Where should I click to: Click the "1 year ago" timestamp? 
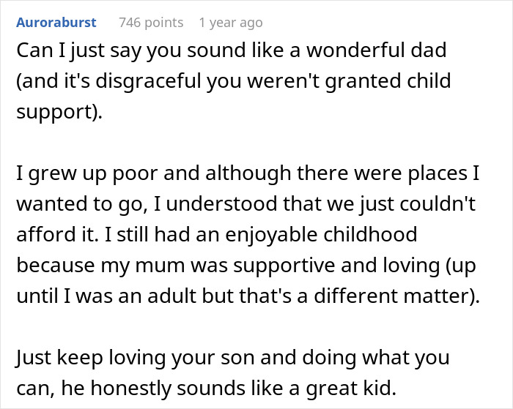(x=230, y=23)
